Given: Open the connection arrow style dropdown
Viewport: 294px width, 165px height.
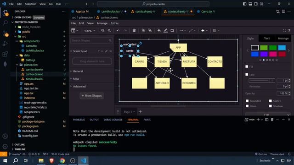Looking at the screenshot, I should (182, 31).
